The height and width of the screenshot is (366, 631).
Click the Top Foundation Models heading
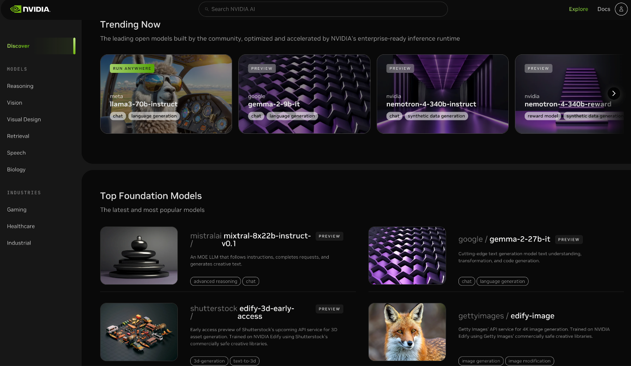point(151,196)
